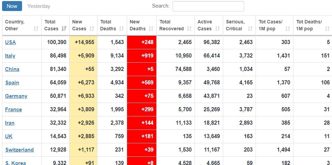The image size is (332, 165).
Task: Click Tot Deaths/1M pop sort arrows
Action: 327,29
